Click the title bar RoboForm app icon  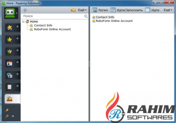click(x=3, y=3)
